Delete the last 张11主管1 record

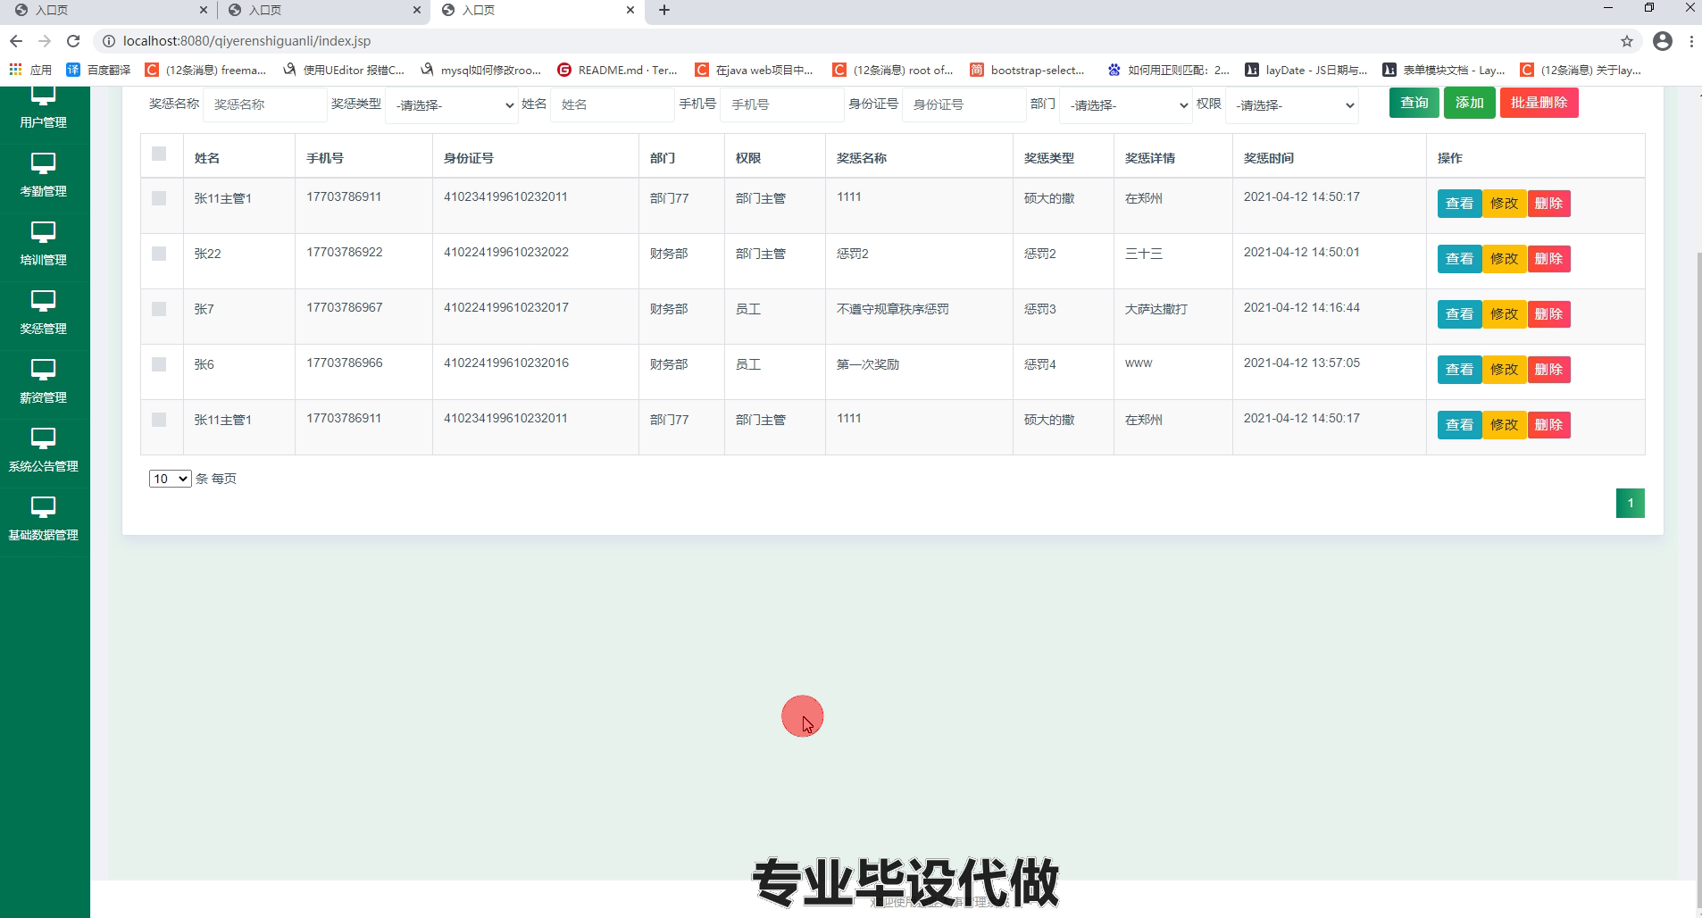(x=1549, y=425)
